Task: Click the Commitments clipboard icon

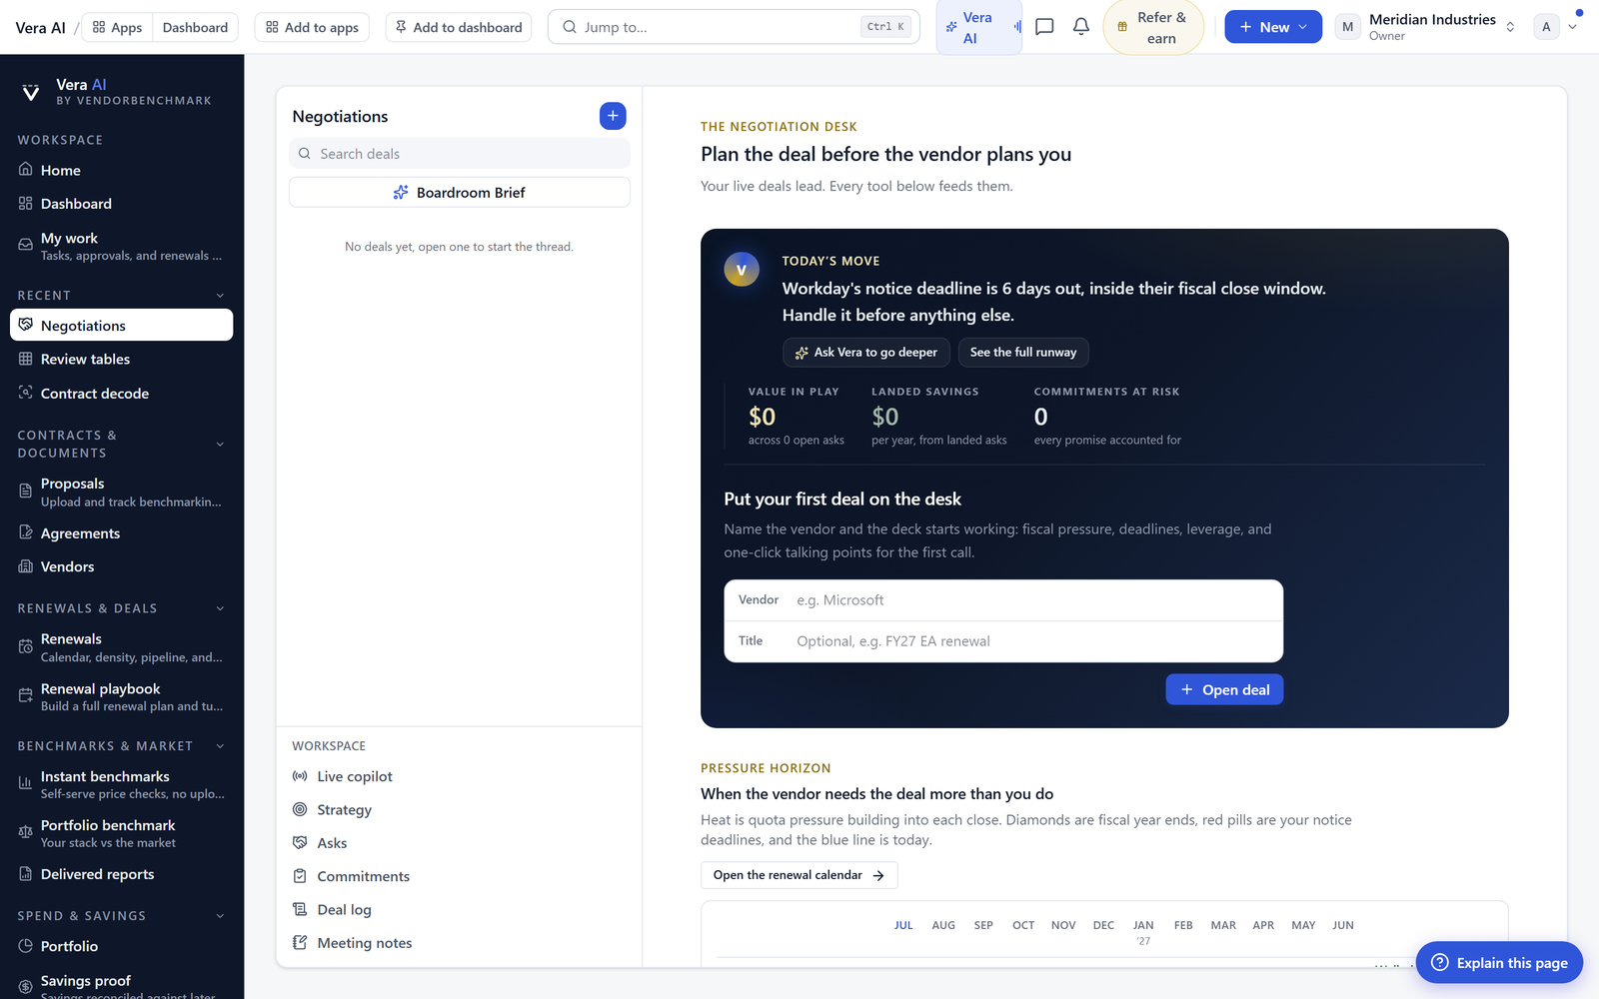Action: pos(300,876)
